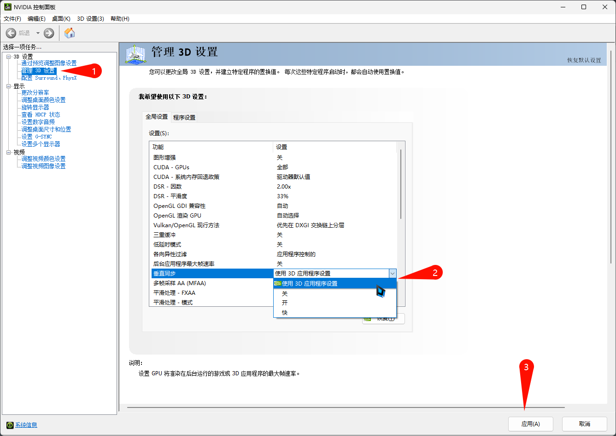Choose 关 in the vertical sync dropdown
The image size is (616, 436).
[335, 293]
